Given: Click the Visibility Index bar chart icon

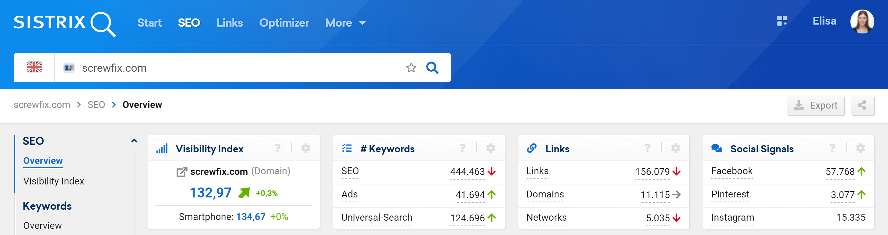Looking at the screenshot, I should click(x=162, y=149).
